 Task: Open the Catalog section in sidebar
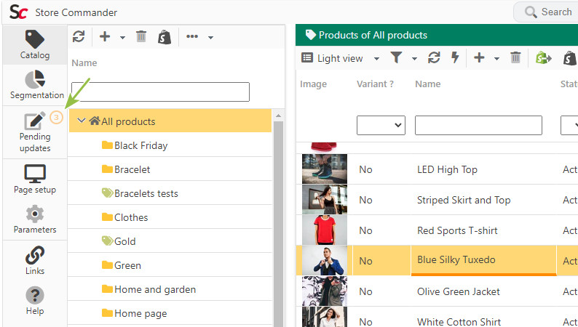coord(35,45)
